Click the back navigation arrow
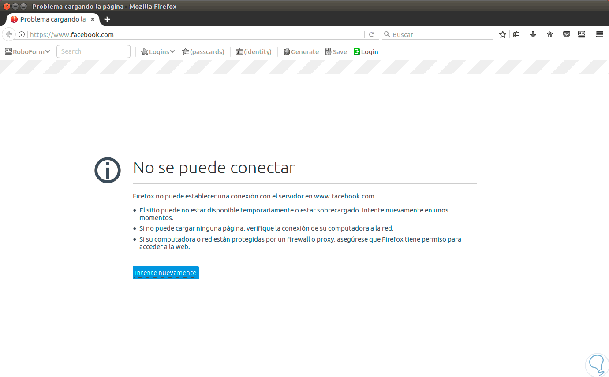Image resolution: width=609 pixels, height=377 pixels. click(x=8, y=34)
